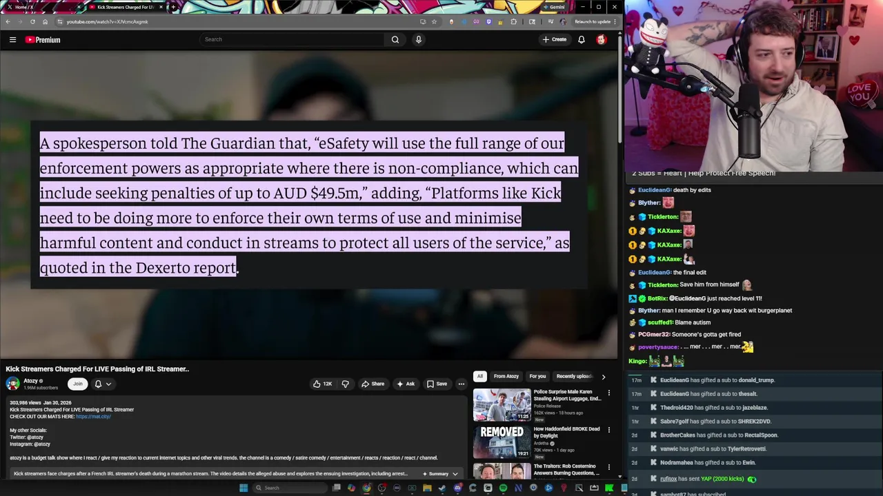Image resolution: width=883 pixels, height=496 pixels.
Task: Open the mat.city link in description
Action: click(x=93, y=417)
